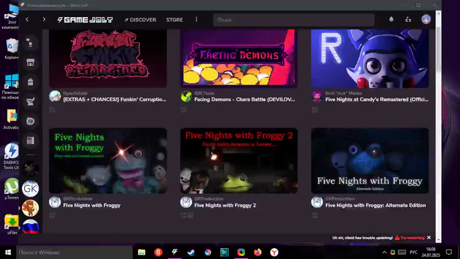460x259 pixels.
Task: Open the chat icon in the left sidebar
Action: [x=30, y=43]
